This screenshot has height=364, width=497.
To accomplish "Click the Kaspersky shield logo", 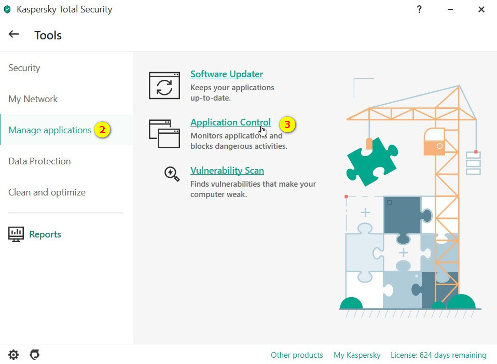I will pos(7,9).
